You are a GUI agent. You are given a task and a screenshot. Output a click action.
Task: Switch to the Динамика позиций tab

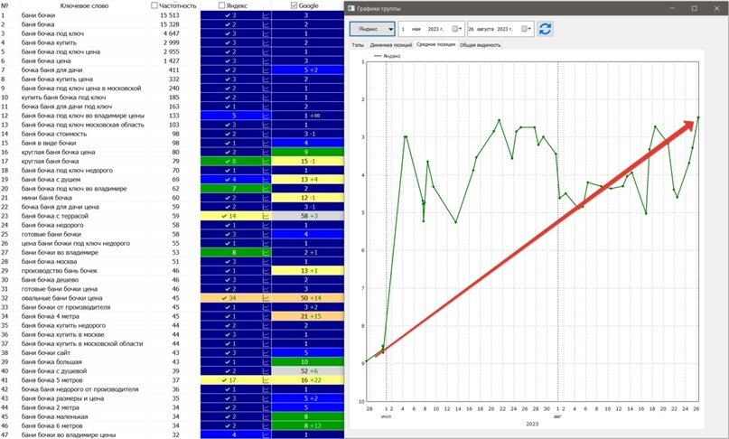click(x=390, y=45)
